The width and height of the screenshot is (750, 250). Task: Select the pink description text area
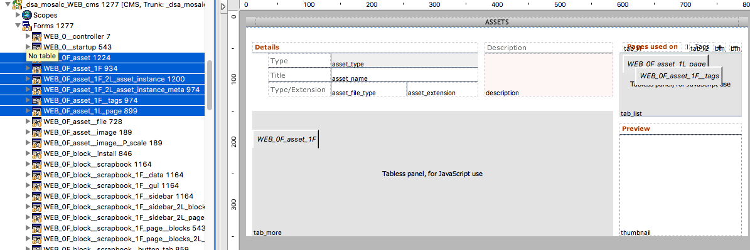click(x=549, y=75)
